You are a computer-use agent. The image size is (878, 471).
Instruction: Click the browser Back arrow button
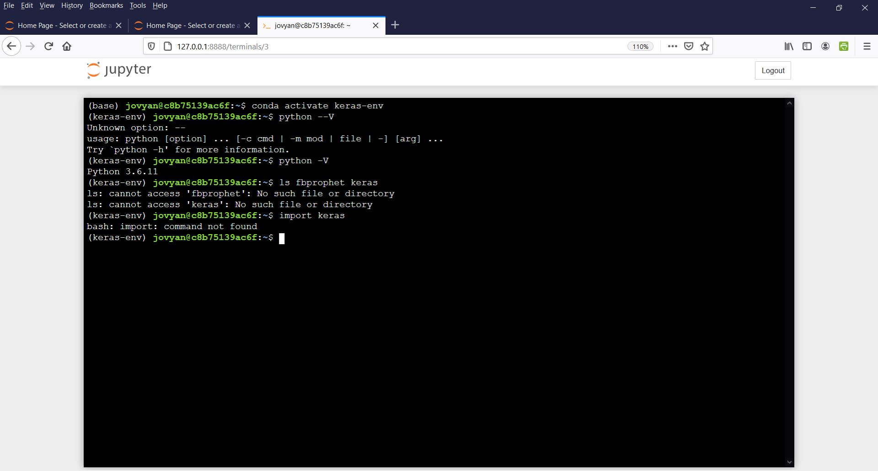point(11,46)
